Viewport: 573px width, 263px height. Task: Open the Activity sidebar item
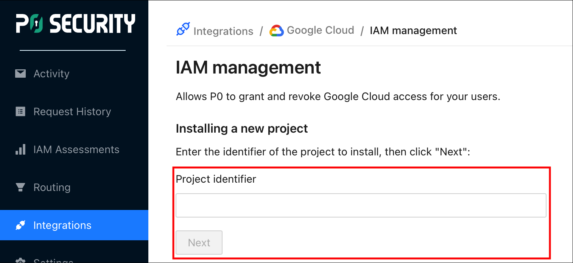point(51,74)
